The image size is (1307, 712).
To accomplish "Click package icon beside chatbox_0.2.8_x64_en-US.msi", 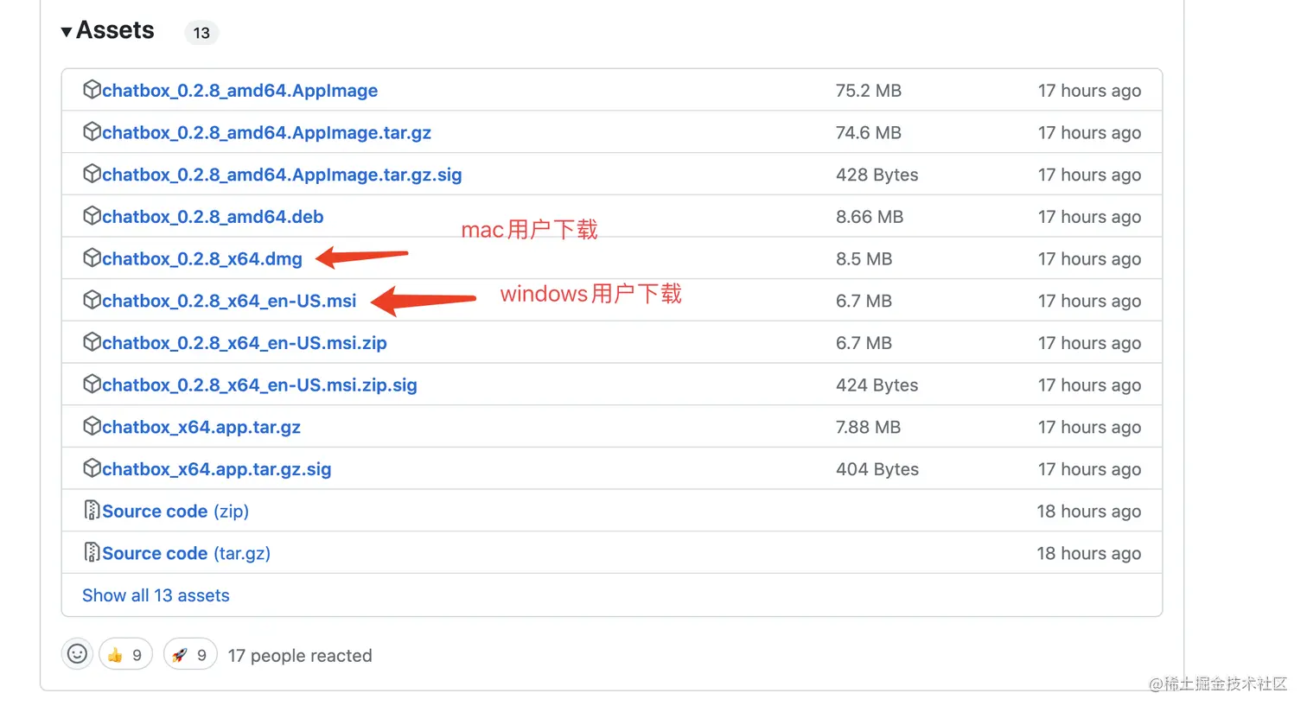I will point(92,300).
